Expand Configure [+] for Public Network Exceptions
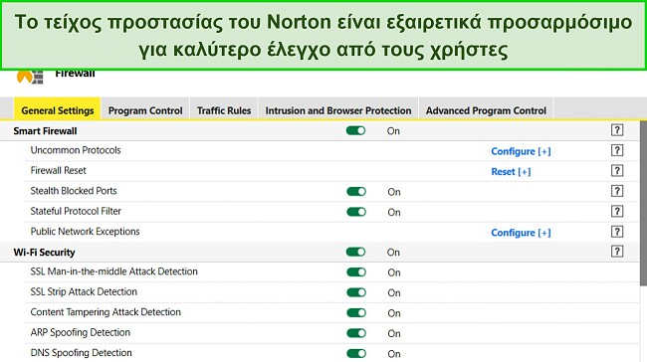The width and height of the screenshot is (647, 362). coord(521,233)
